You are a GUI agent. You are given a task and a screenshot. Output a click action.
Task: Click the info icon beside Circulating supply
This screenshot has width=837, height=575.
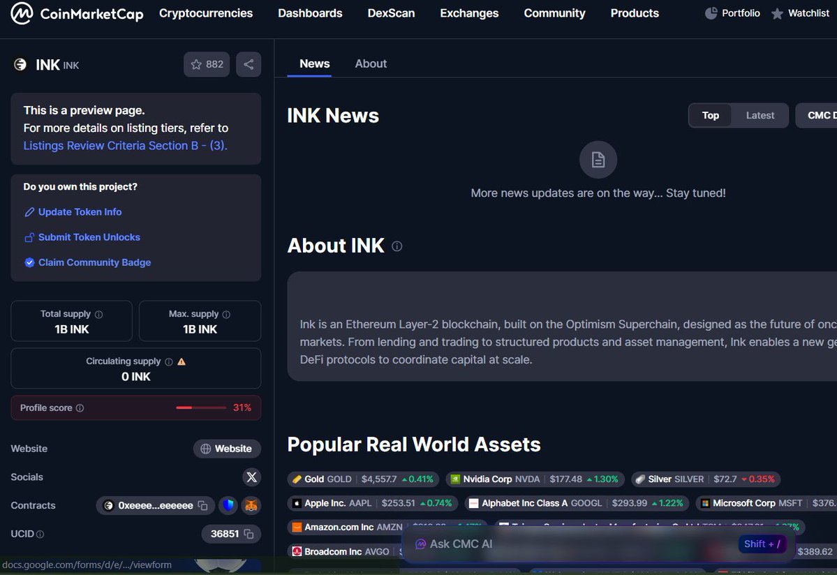(x=169, y=361)
